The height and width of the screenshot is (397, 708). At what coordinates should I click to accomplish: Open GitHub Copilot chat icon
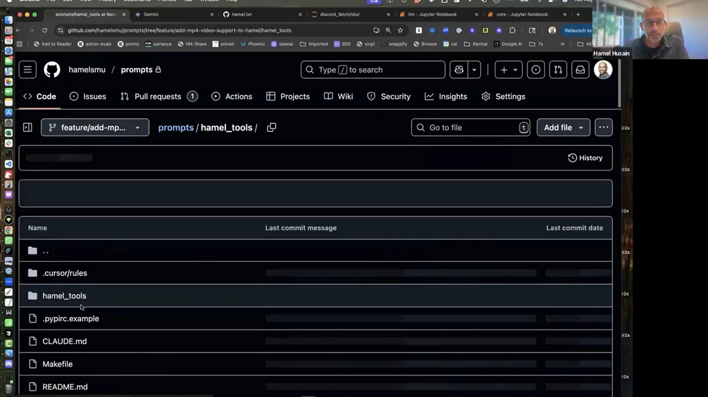tap(459, 70)
